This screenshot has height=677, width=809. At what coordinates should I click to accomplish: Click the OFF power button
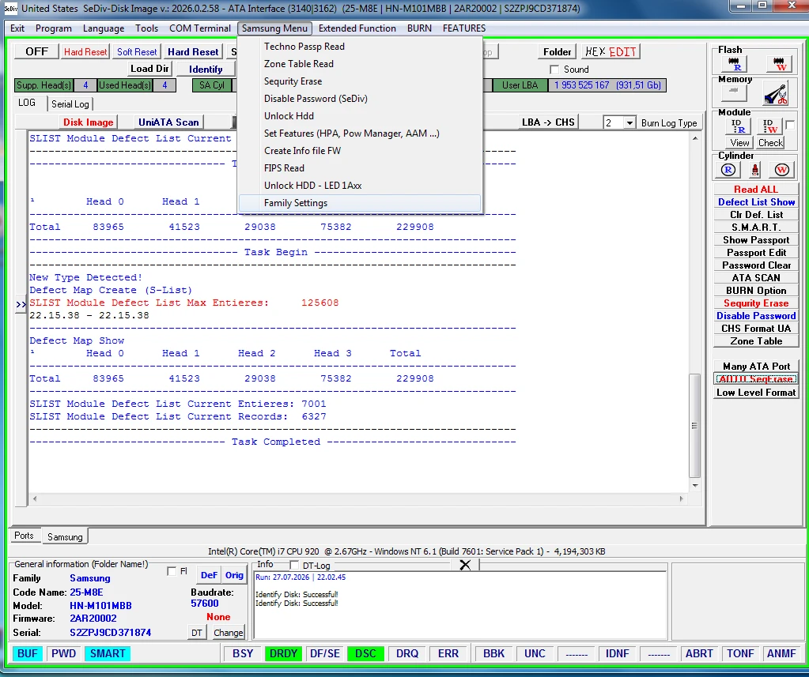point(36,51)
